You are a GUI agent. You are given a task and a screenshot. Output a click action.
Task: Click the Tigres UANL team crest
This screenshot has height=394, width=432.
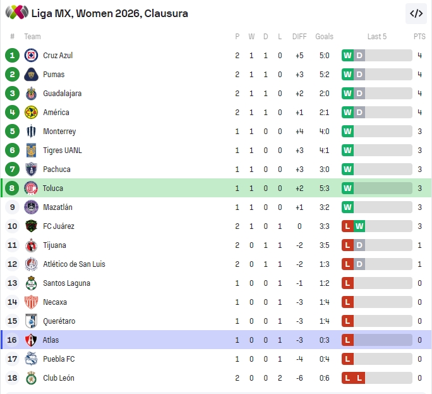(31, 151)
